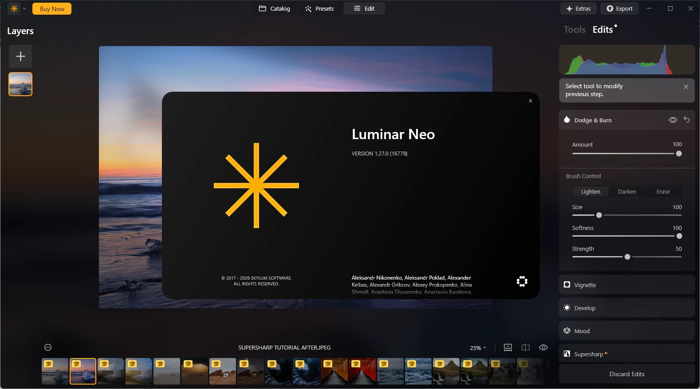Toggle Dodge & Burn visibility eye

pos(673,120)
